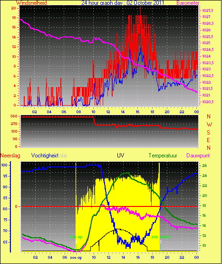Click the 'zon op' label on bottom time axis

click(x=76, y=257)
